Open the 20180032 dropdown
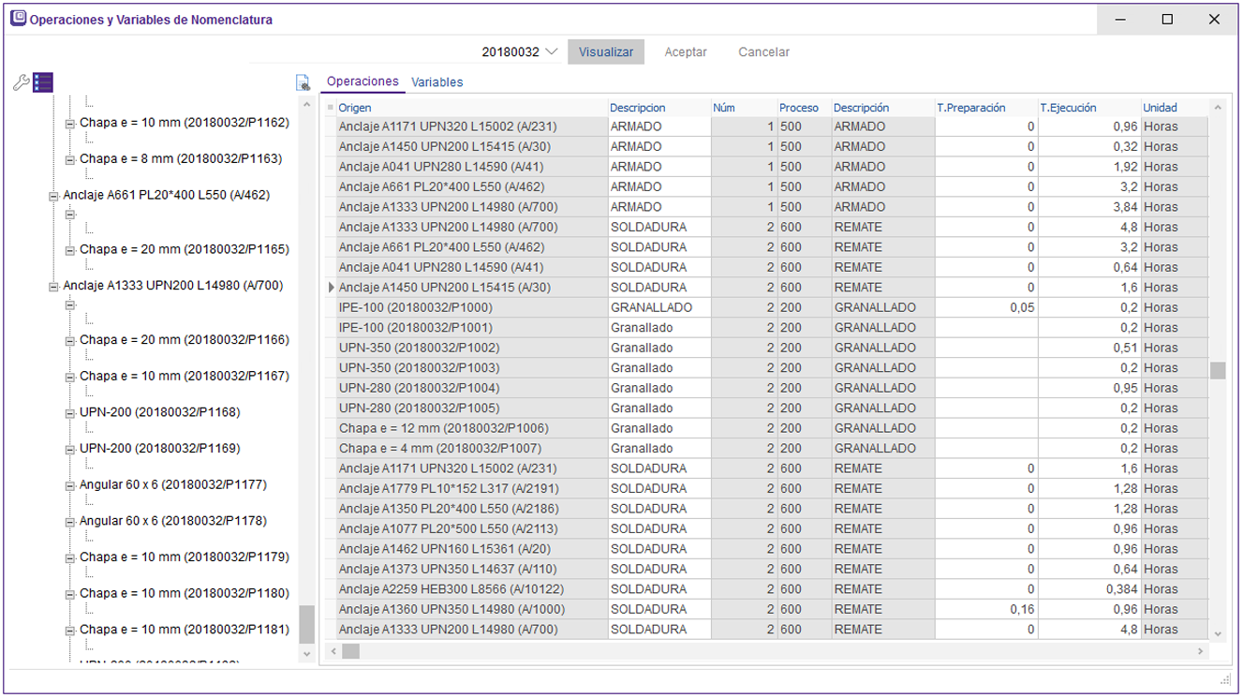The image size is (1243, 698). tap(551, 52)
